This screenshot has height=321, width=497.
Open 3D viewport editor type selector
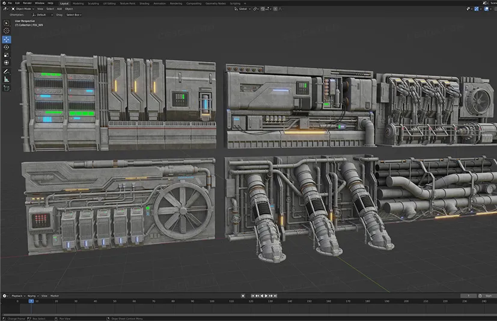pos(5,9)
